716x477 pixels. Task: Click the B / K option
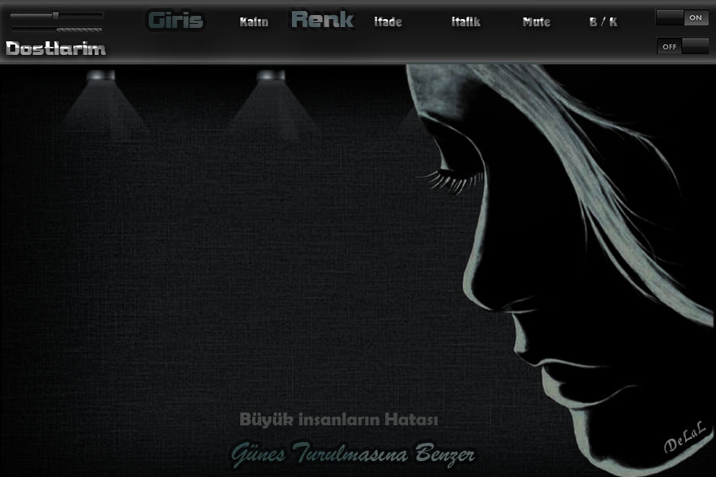click(603, 22)
